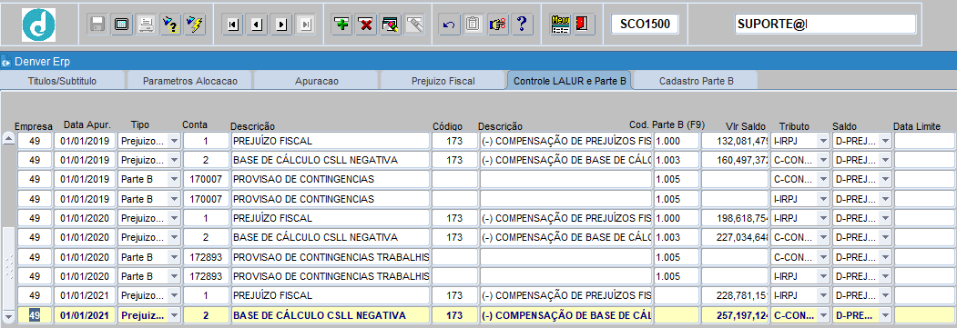Select the Parametros Alocacao tab
This screenshot has height=328, width=957.
click(189, 80)
